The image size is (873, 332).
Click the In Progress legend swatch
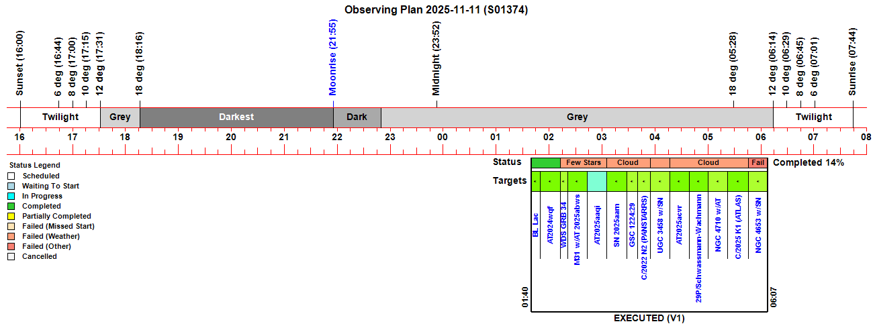point(11,196)
